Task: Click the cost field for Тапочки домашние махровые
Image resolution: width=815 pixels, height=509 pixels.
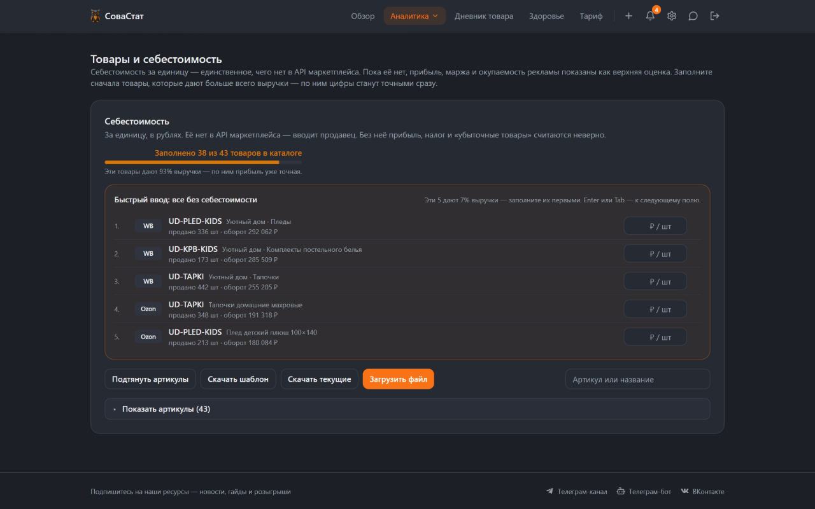Action: pyautogui.click(x=655, y=309)
